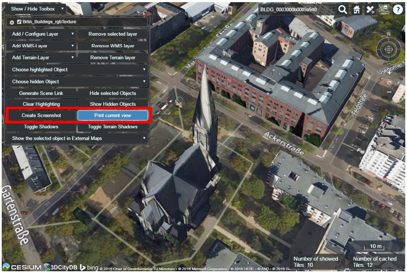Open Show the selected object in External Maps
407x273 pixels.
(x=77, y=139)
